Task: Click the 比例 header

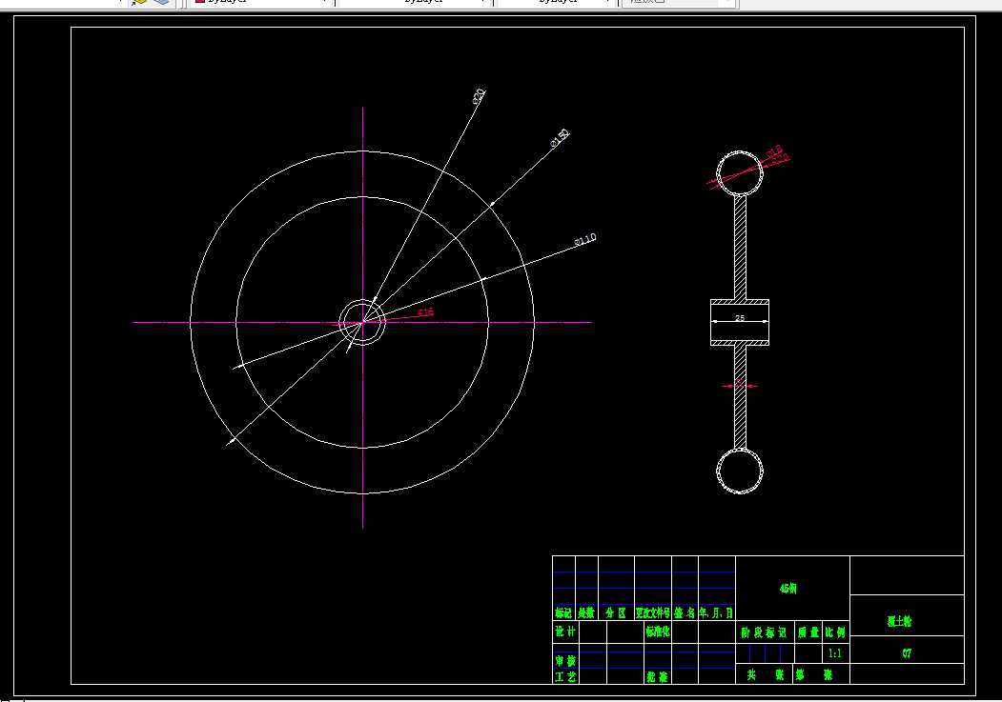Action: (835, 632)
